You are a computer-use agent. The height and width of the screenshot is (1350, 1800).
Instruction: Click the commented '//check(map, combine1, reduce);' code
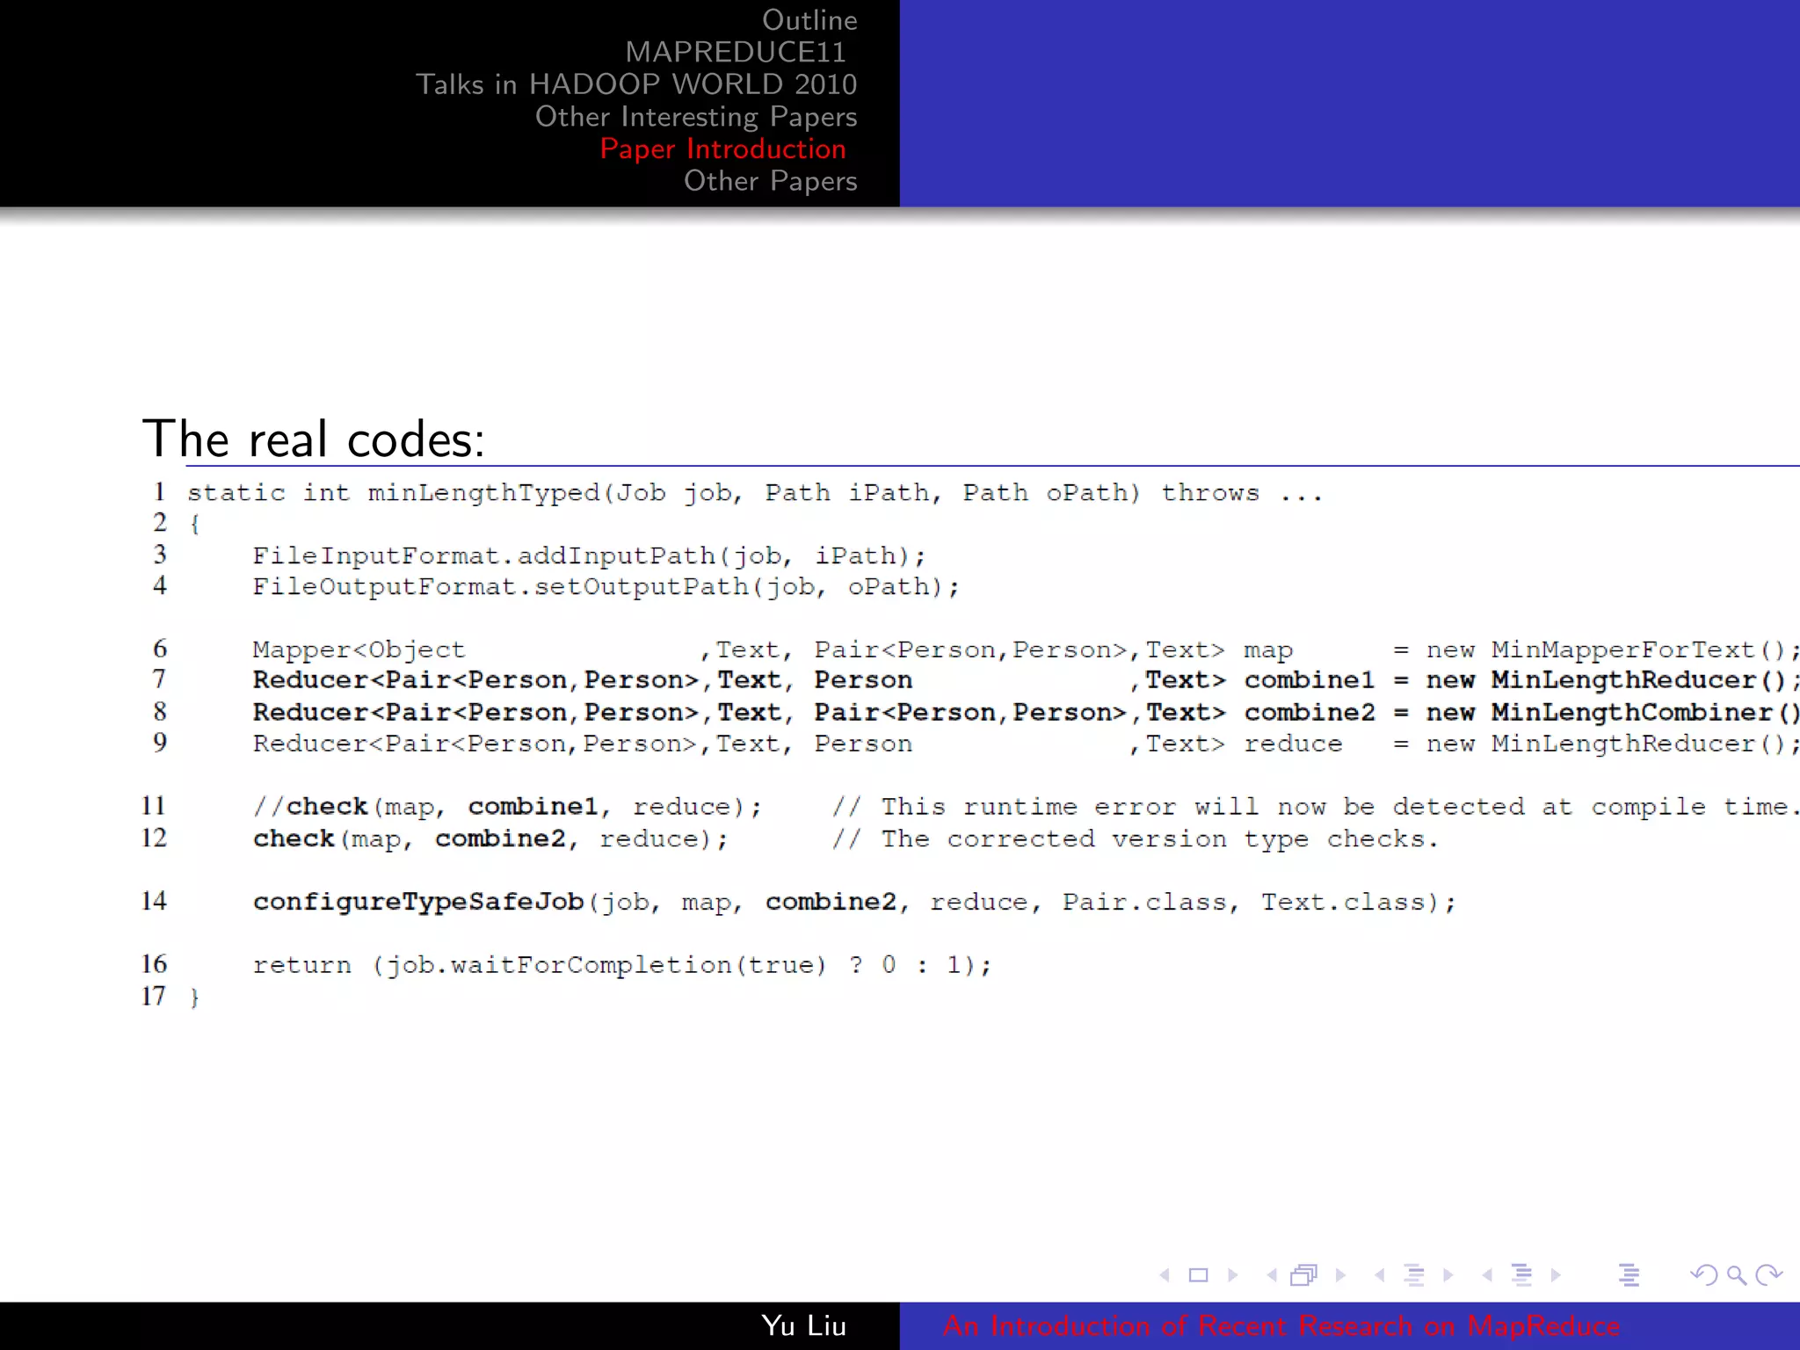click(507, 807)
